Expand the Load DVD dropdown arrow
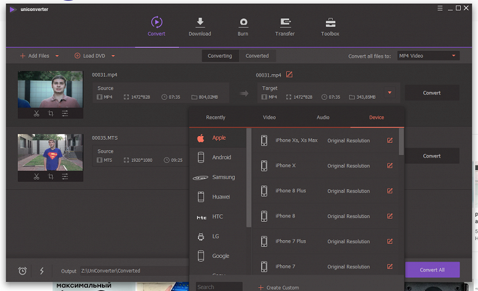The image size is (478, 291). pyautogui.click(x=113, y=56)
